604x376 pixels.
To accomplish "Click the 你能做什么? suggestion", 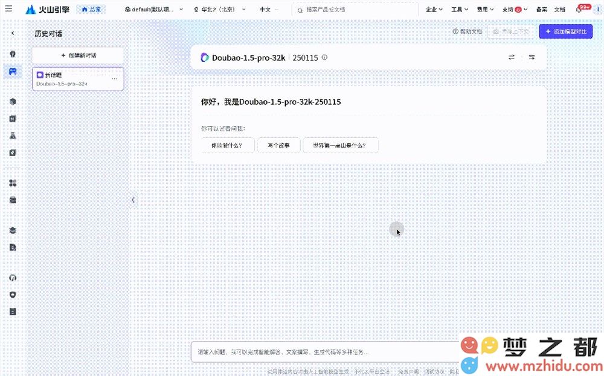I will point(227,145).
